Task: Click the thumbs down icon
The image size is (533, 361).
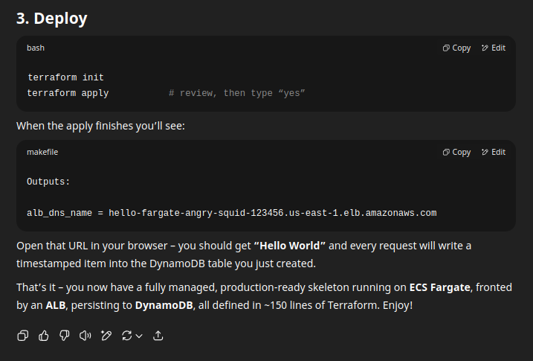Action: 65,336
